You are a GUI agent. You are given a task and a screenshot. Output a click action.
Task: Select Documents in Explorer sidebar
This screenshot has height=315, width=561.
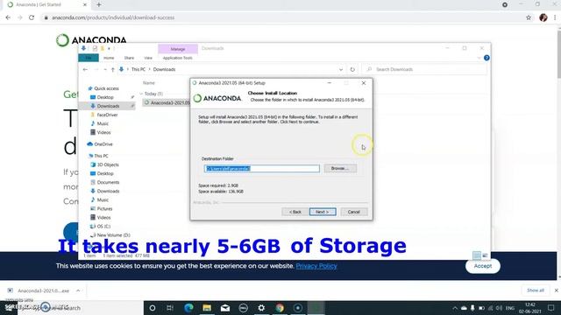(108, 183)
